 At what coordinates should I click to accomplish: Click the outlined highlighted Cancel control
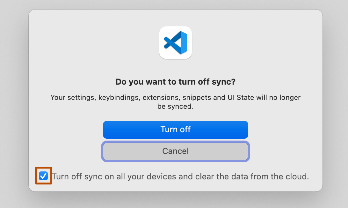coord(176,151)
